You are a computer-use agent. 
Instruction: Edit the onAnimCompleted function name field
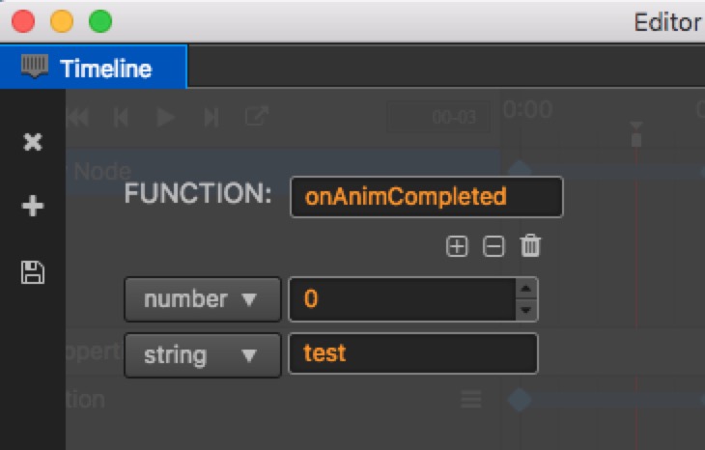click(427, 197)
